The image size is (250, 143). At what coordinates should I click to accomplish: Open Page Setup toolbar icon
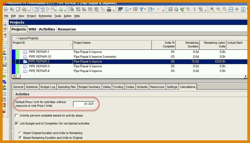(18, 9)
